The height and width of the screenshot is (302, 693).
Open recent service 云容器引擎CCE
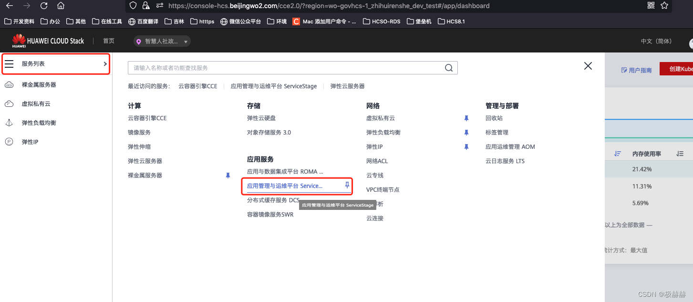[197, 86]
